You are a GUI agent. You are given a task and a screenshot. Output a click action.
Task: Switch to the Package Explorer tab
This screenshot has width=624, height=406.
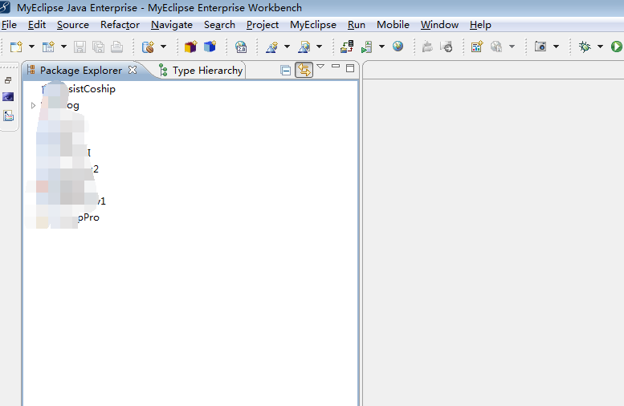point(81,71)
